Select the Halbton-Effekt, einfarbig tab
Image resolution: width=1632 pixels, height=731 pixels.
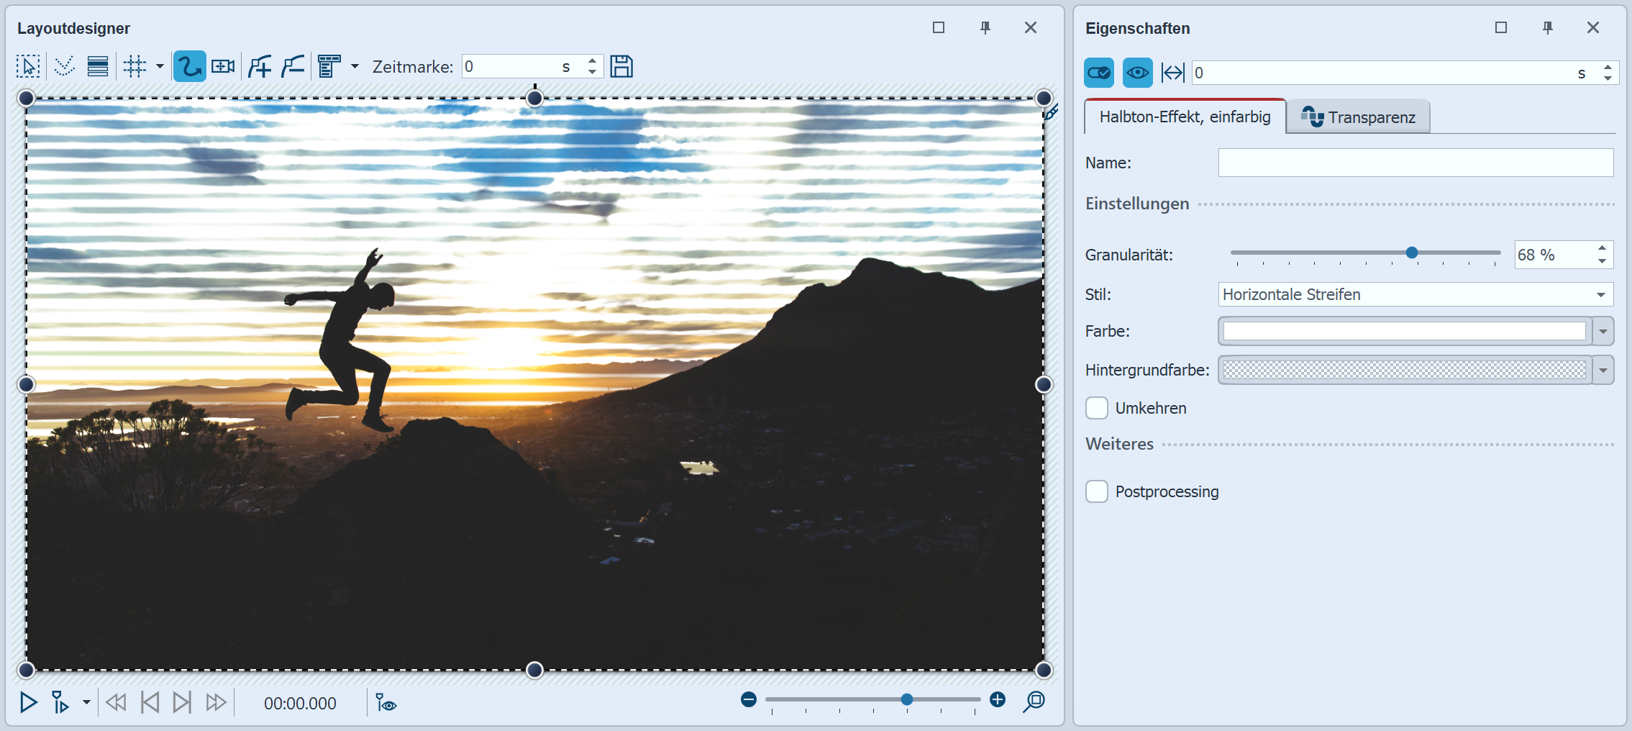tap(1185, 117)
